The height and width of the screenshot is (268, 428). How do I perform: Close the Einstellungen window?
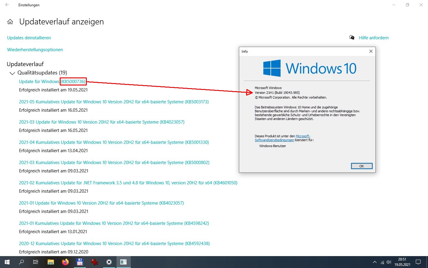tap(421, 5)
